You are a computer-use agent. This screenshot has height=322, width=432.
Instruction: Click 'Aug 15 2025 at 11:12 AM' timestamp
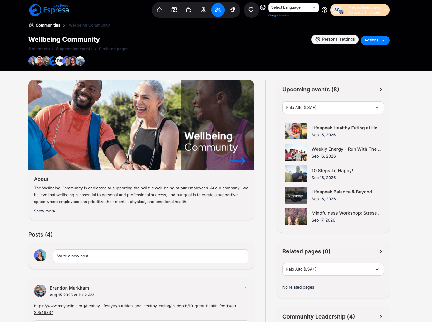(x=72, y=295)
